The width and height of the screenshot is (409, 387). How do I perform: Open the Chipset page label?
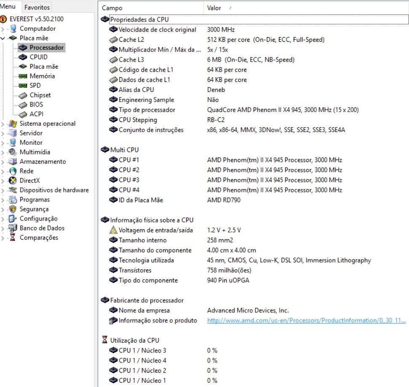[40, 95]
